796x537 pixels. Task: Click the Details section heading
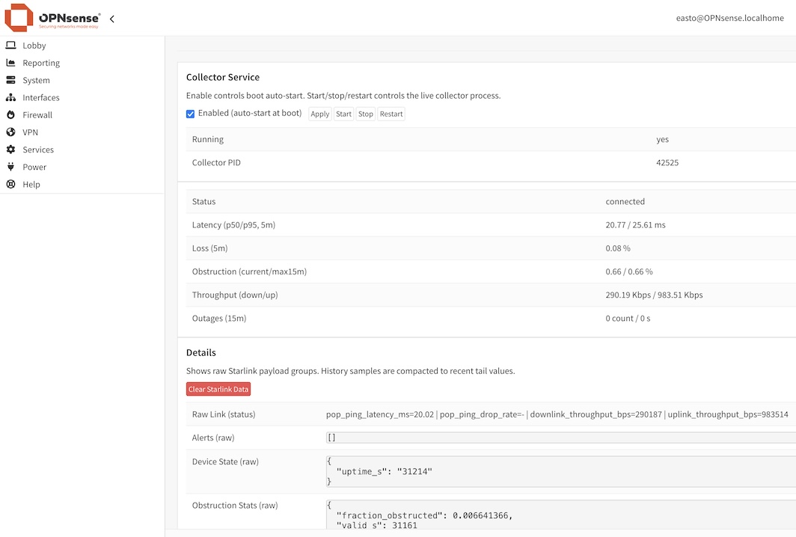(x=201, y=352)
